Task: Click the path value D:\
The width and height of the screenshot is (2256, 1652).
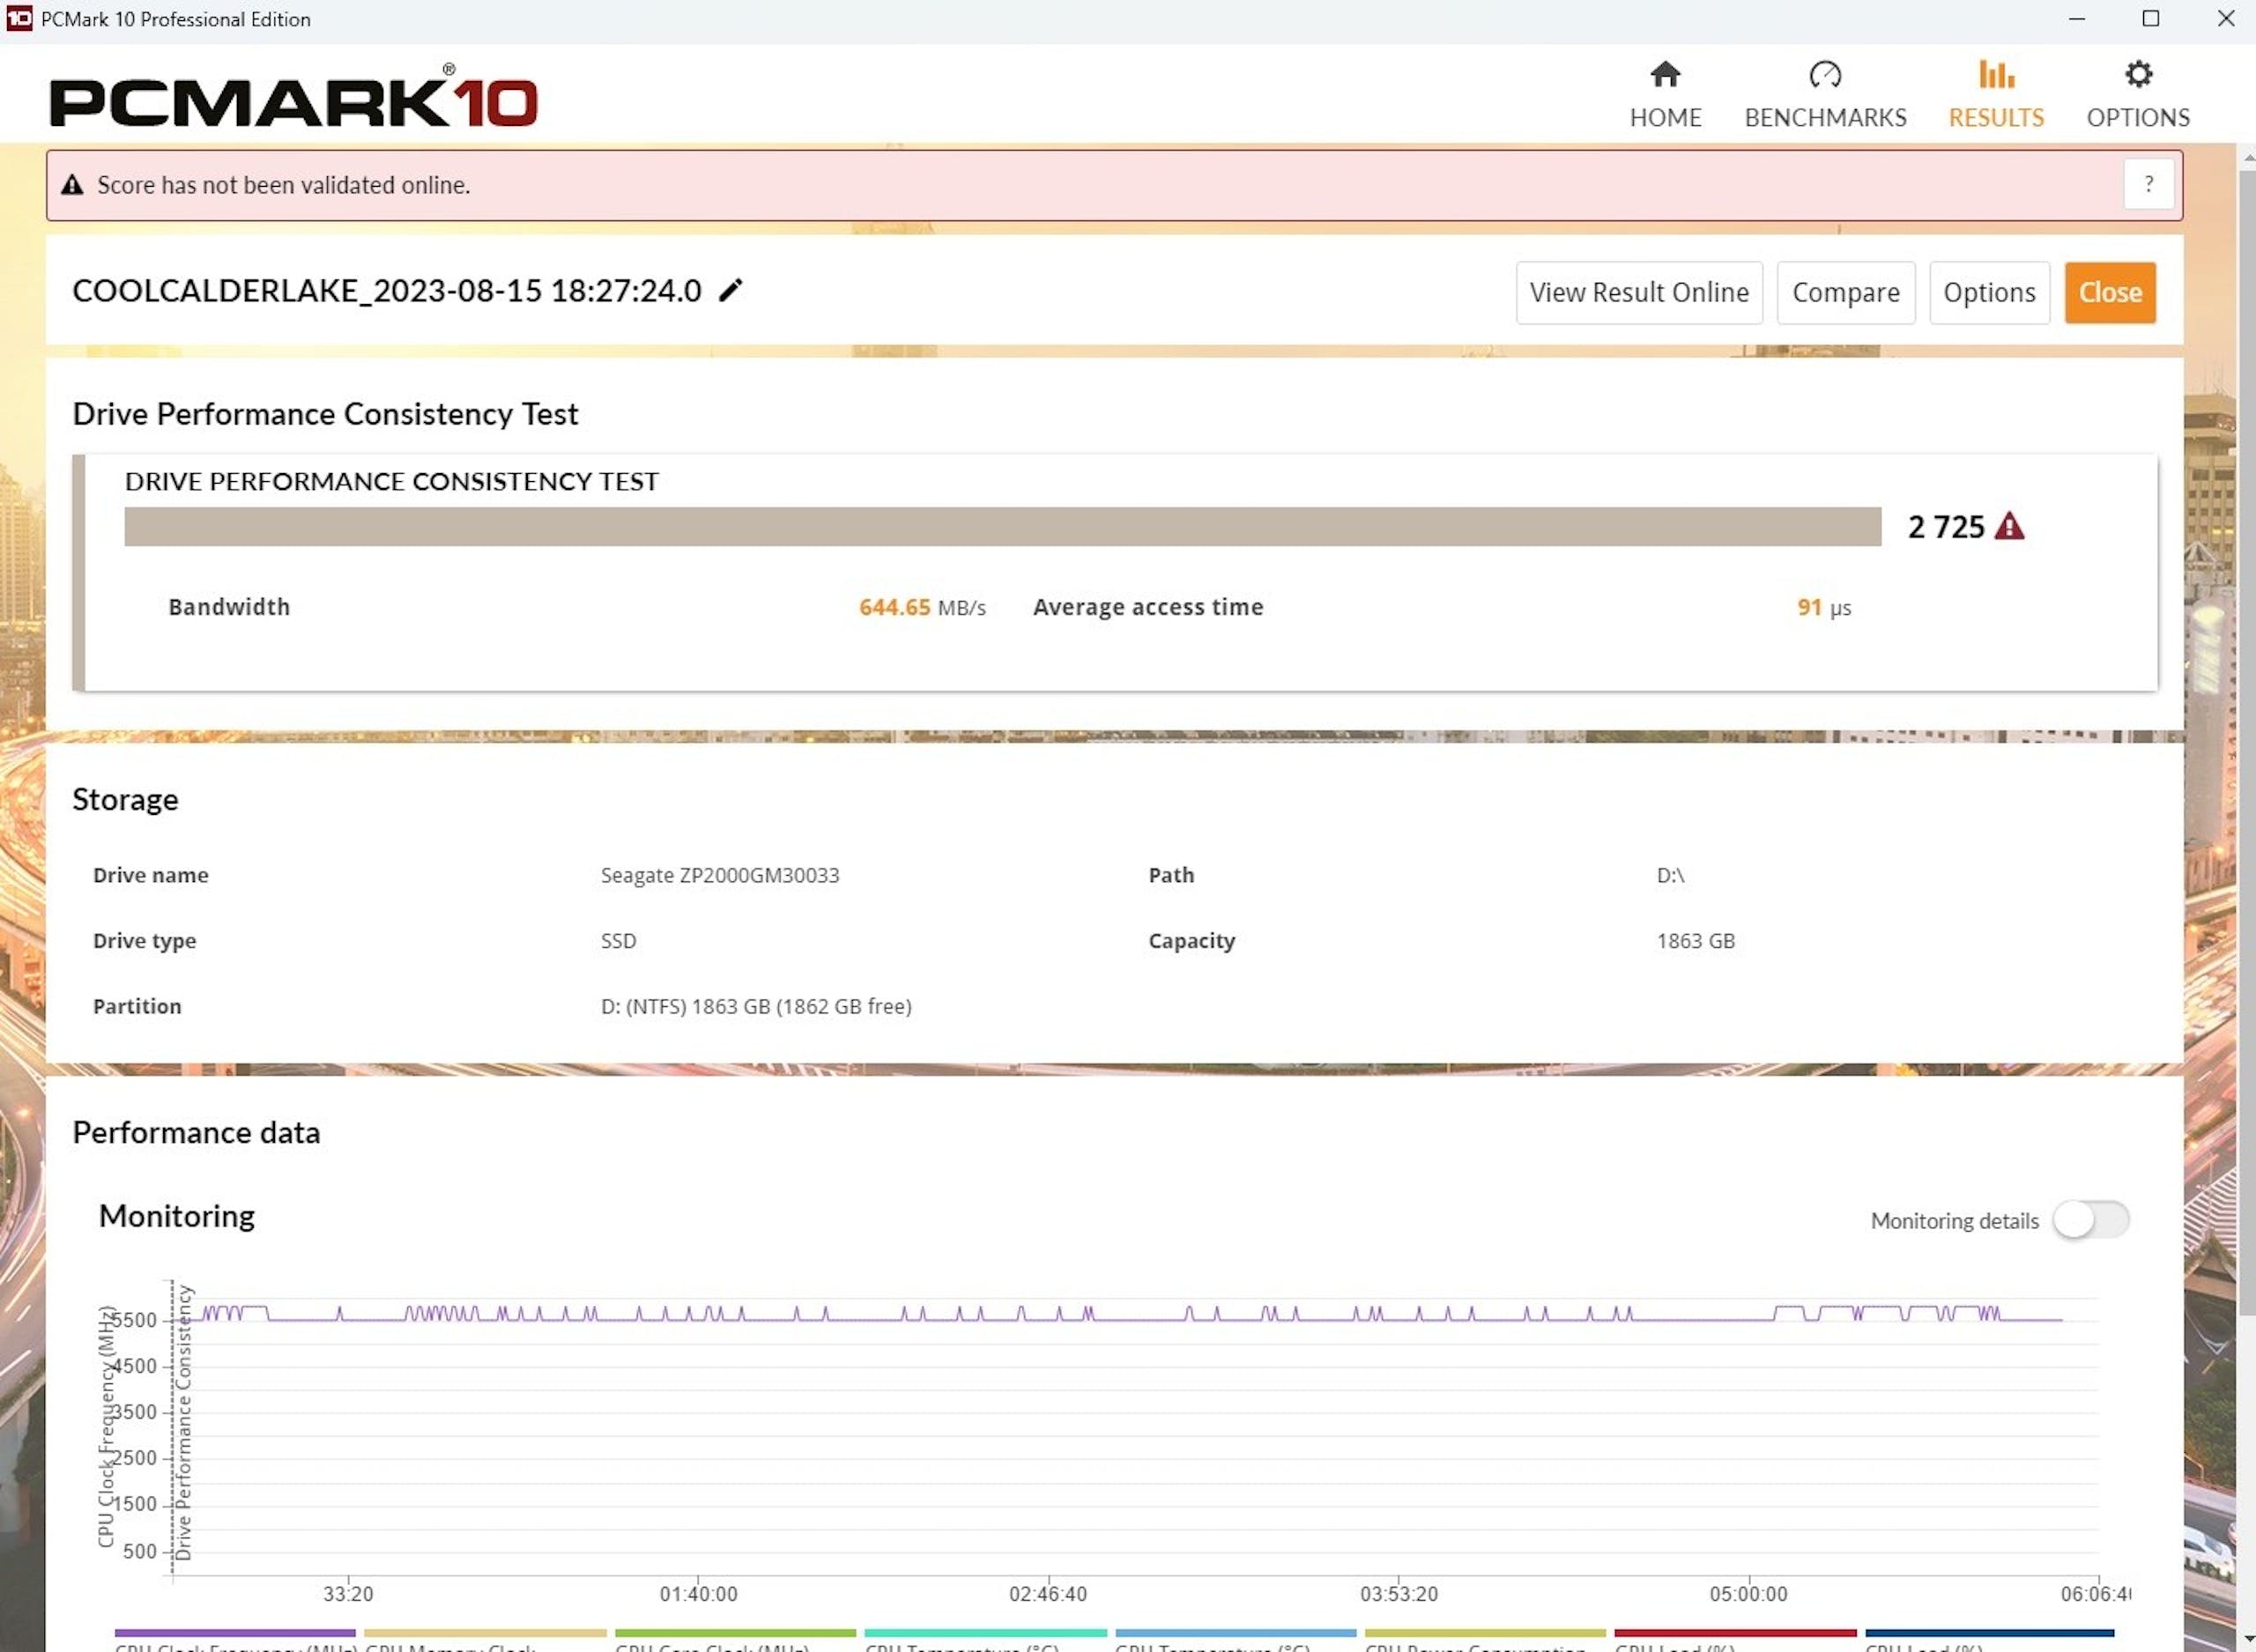Action: [1670, 875]
